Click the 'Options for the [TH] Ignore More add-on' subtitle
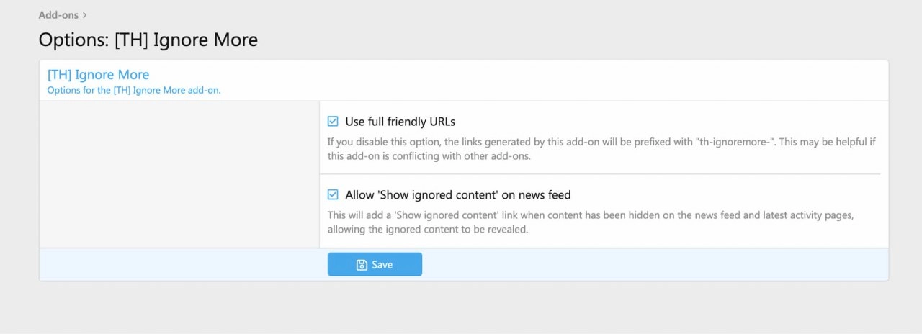This screenshot has height=334, width=922. tap(133, 91)
